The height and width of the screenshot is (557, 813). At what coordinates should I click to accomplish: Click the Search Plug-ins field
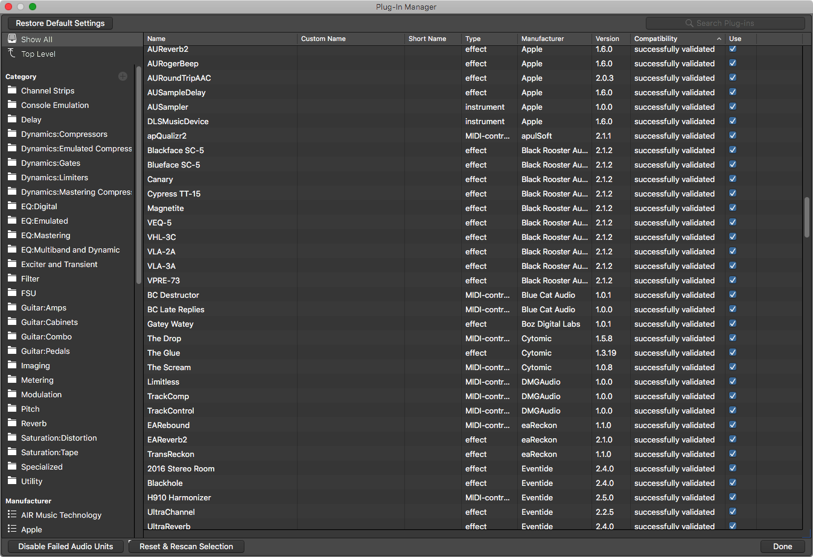tap(724, 23)
